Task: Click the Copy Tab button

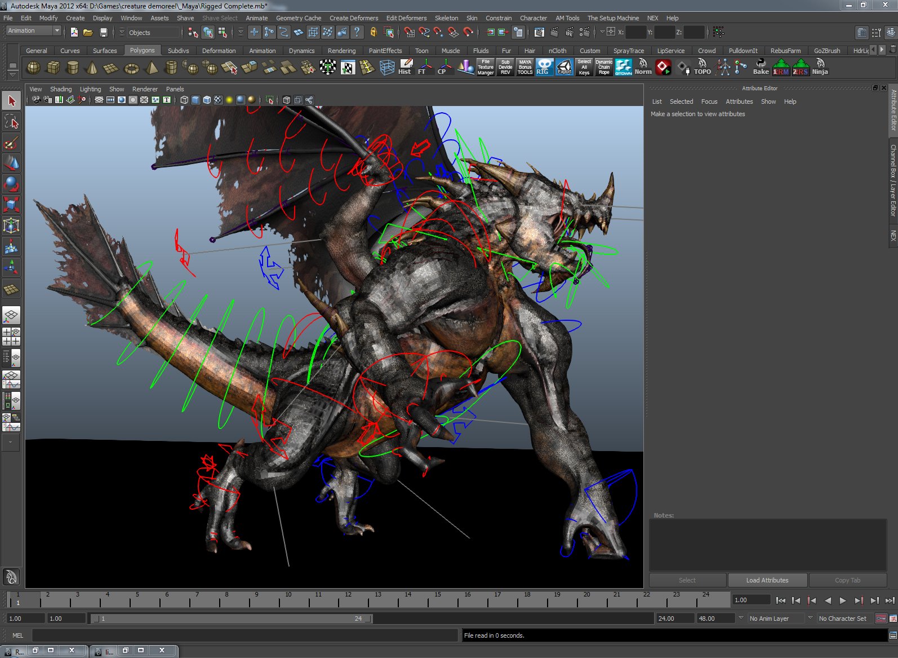Action: [x=847, y=580]
